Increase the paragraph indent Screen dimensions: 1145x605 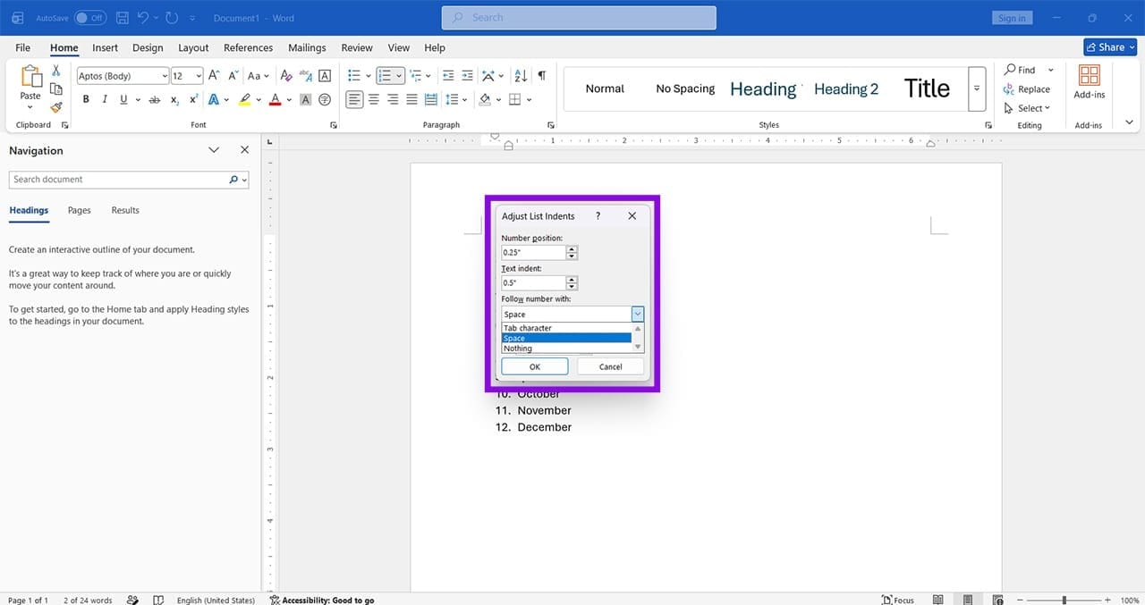pyautogui.click(x=467, y=76)
